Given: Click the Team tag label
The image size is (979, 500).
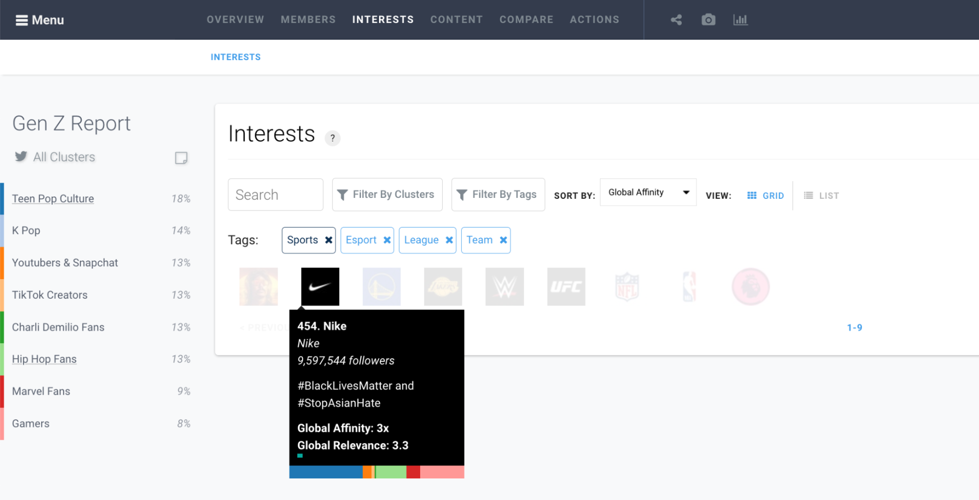Looking at the screenshot, I should 479,240.
